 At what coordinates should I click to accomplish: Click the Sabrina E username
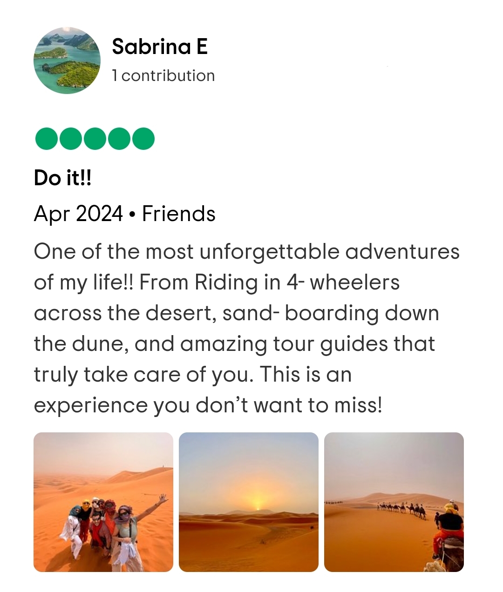point(159,47)
